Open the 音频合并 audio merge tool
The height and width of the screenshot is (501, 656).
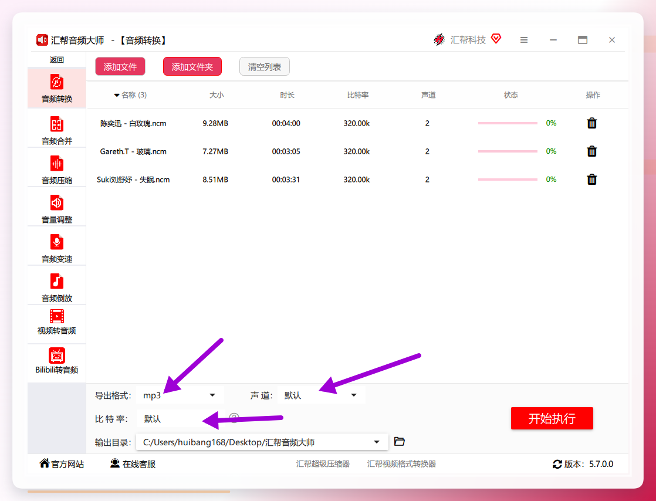coord(57,130)
